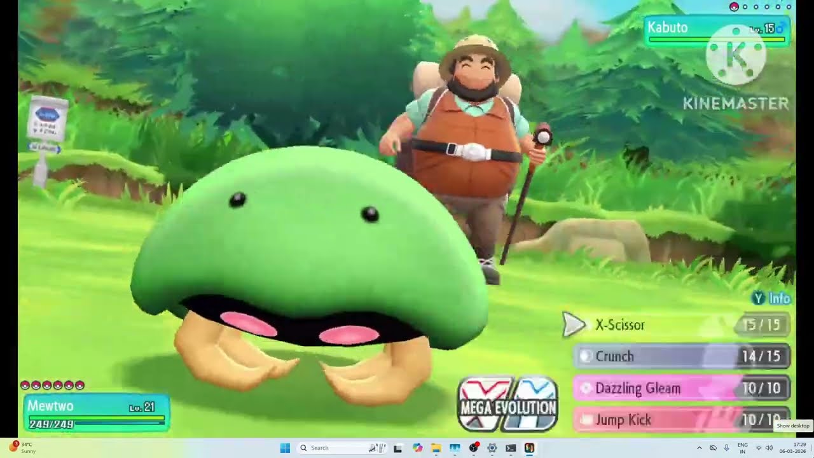Click the Mewtwo name label
Screen dimensions: 814x458
pyautogui.click(x=52, y=406)
